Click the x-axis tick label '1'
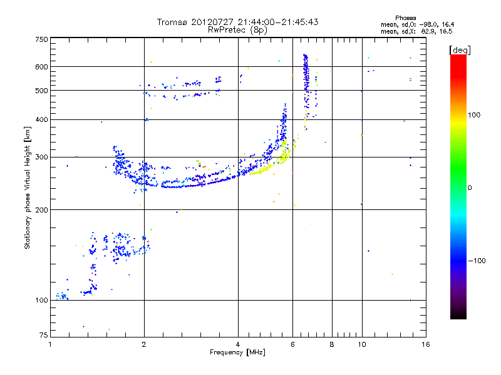The width and height of the screenshot is (501, 375). point(50,344)
